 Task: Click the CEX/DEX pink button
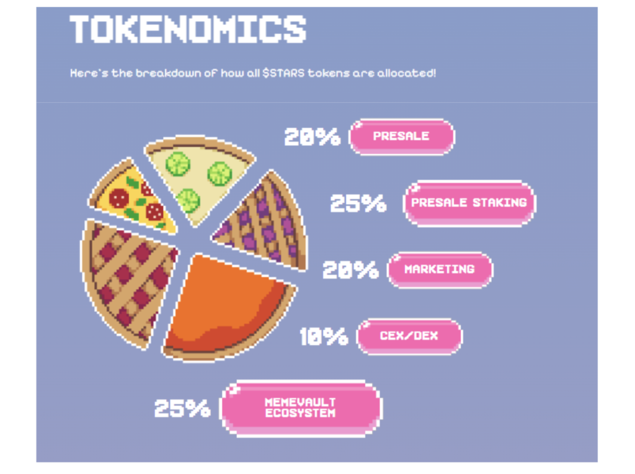409,336
